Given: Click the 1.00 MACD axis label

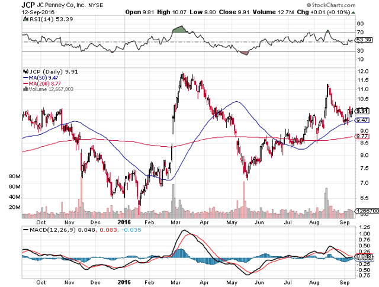Looking at the screenshot, I should pos(365,234).
